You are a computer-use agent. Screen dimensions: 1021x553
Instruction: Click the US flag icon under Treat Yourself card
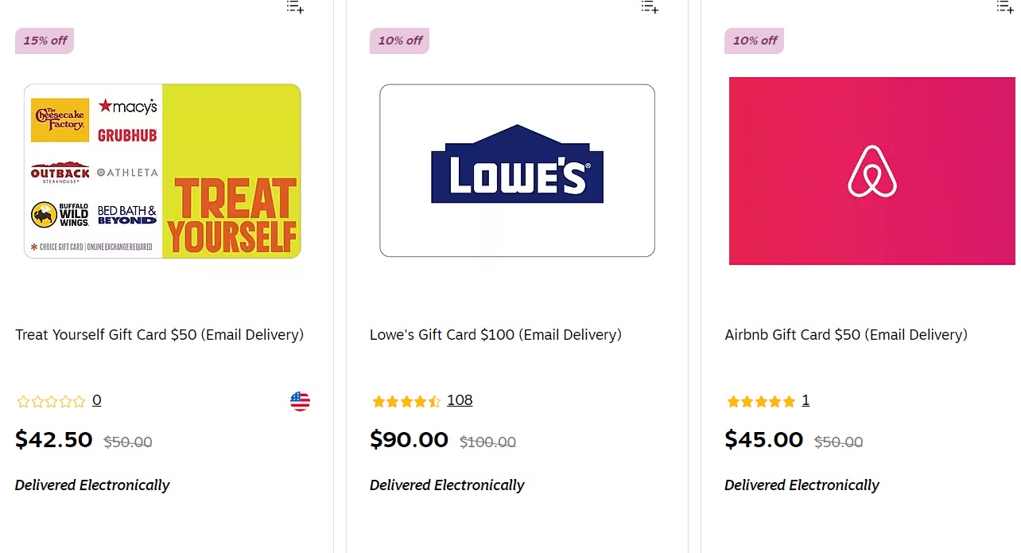[x=300, y=401]
